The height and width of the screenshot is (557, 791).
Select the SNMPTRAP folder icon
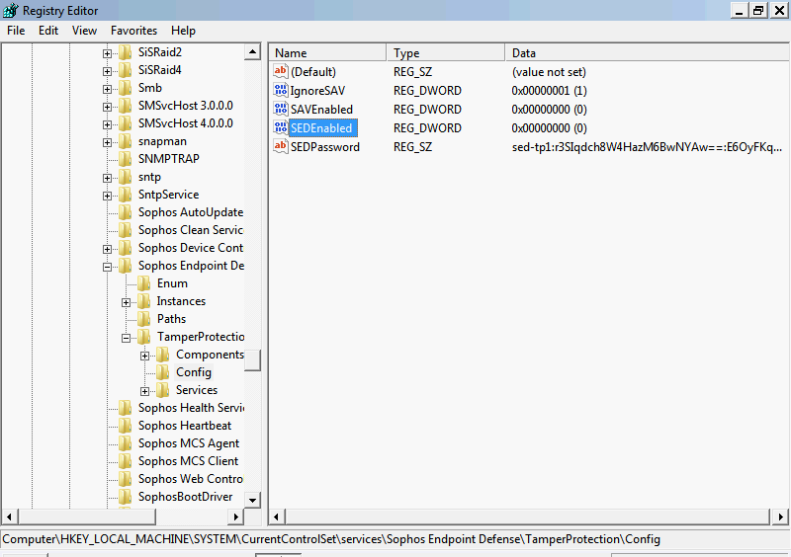coord(125,159)
